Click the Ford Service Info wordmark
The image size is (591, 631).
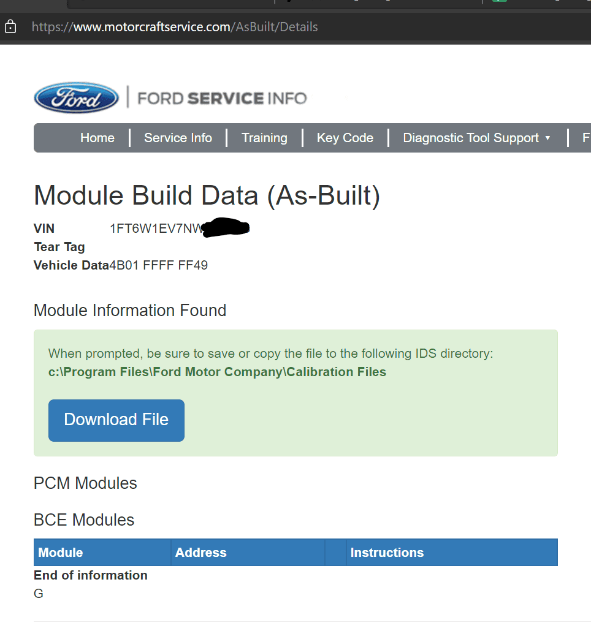(x=221, y=98)
